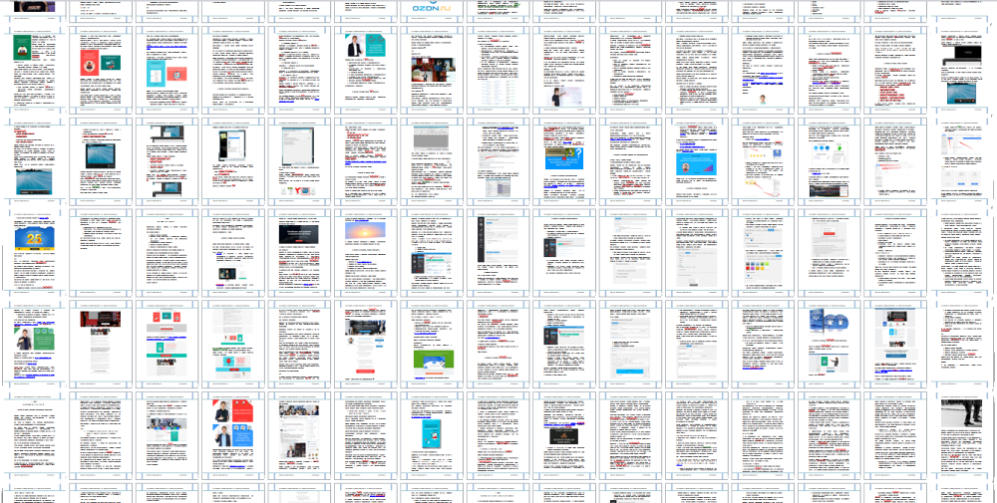Select page with red button in grey dialog
The width and height of the screenshot is (997, 503).
tap(828, 252)
